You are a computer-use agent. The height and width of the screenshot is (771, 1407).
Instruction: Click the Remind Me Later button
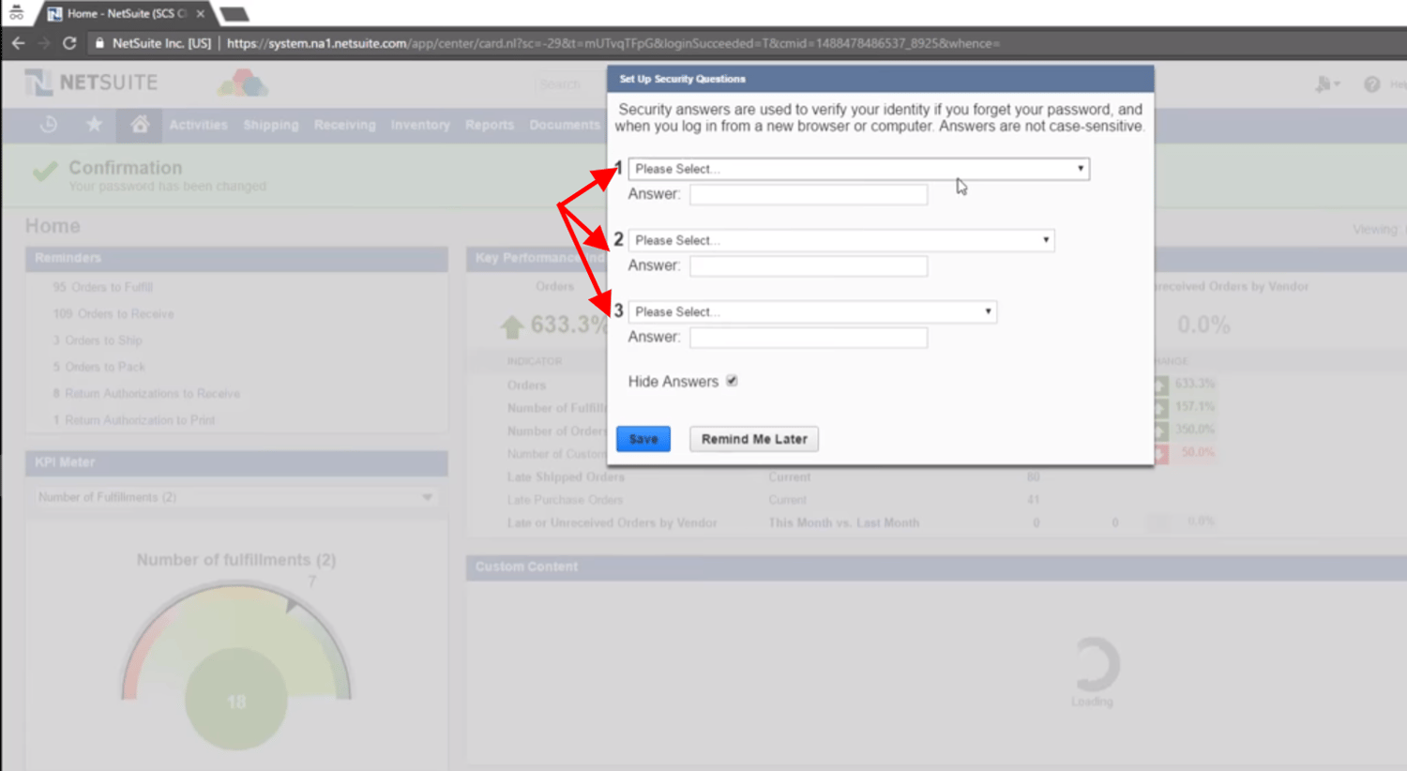tap(753, 439)
